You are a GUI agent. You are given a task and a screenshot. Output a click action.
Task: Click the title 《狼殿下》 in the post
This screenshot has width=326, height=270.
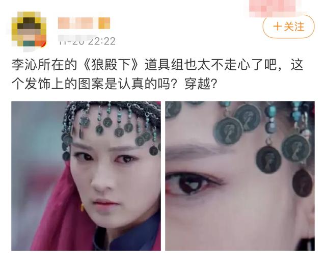click(111, 65)
